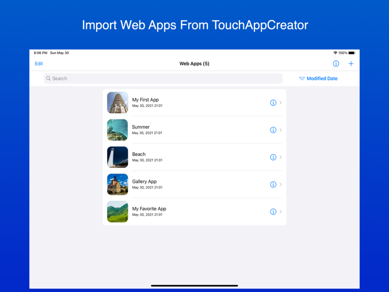The height and width of the screenshot is (292, 389).
Task: Show info for My Favorite App
Action: [x=273, y=211]
